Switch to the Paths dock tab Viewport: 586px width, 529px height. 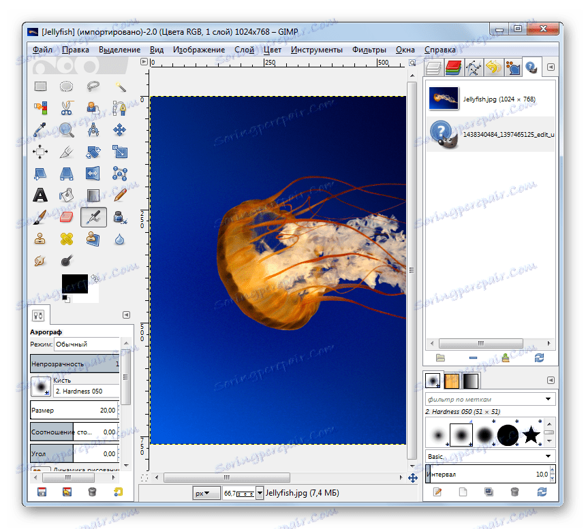pos(474,68)
